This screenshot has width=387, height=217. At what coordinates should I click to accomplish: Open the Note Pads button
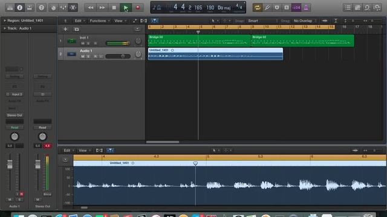pyautogui.click(x=357, y=8)
